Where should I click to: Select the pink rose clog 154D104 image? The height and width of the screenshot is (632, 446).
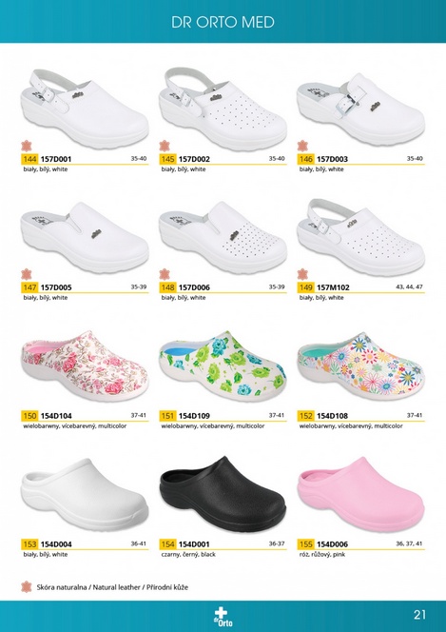(x=85, y=365)
